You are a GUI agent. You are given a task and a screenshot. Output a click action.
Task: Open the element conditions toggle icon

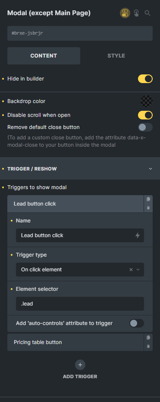point(125,13)
